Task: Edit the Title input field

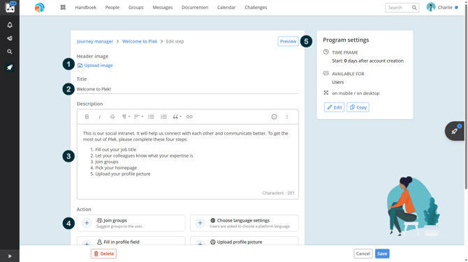Action: point(187,89)
